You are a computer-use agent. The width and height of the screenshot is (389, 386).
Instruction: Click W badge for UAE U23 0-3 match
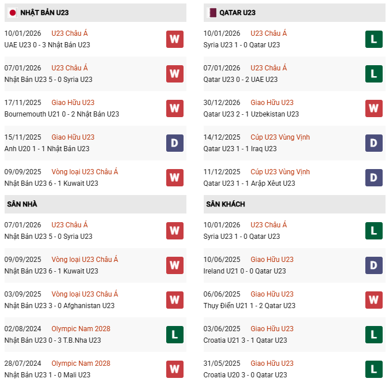(175, 39)
